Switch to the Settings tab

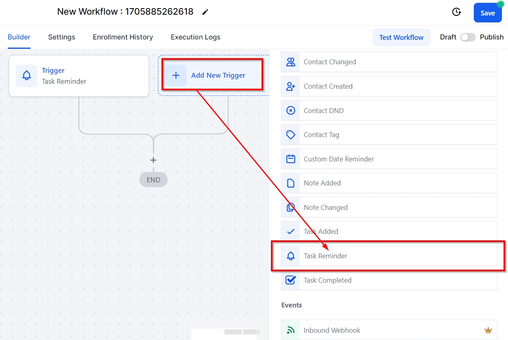click(61, 37)
